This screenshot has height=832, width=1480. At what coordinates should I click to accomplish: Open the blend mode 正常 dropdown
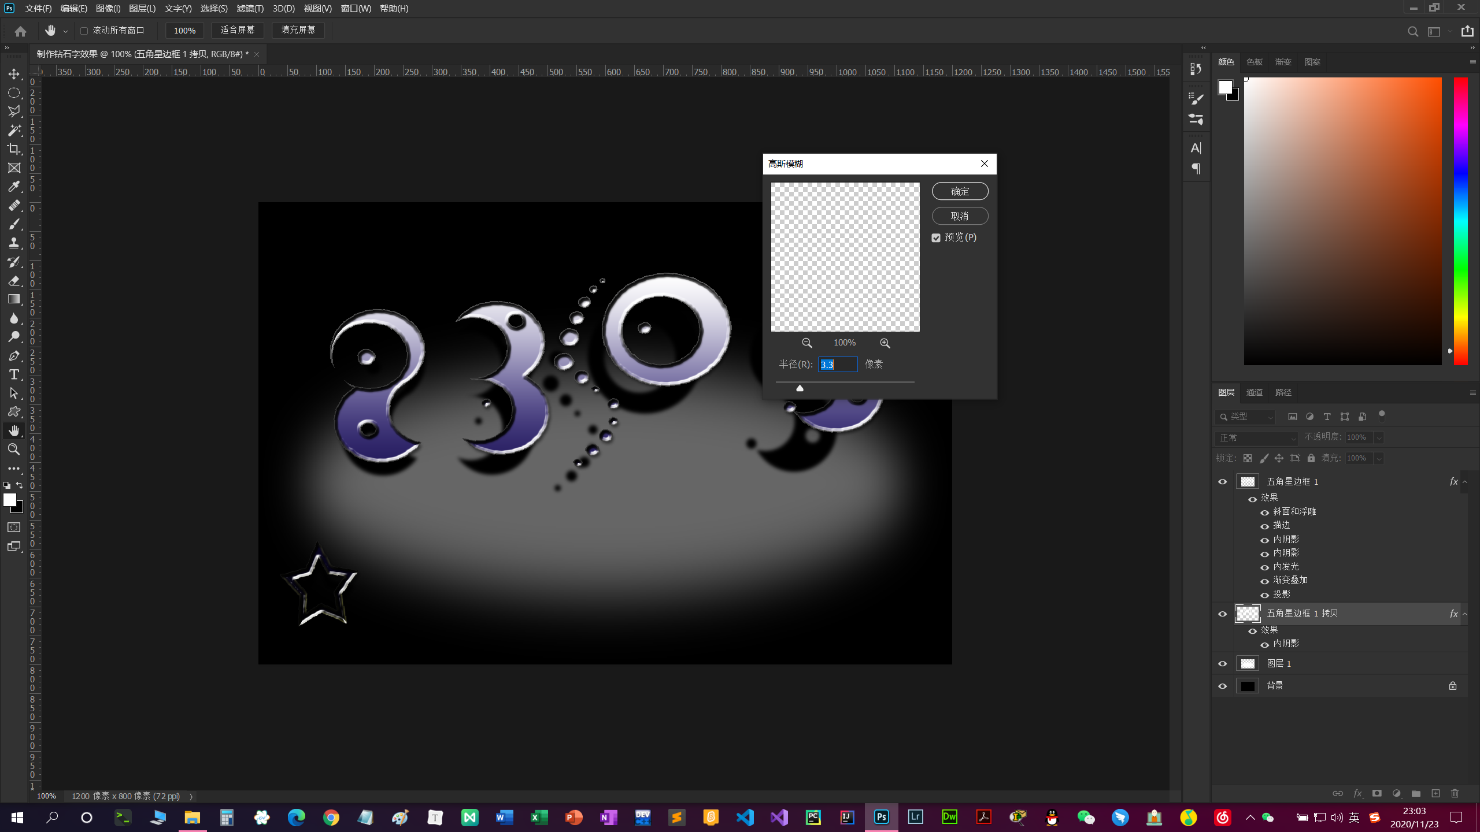[1257, 438]
